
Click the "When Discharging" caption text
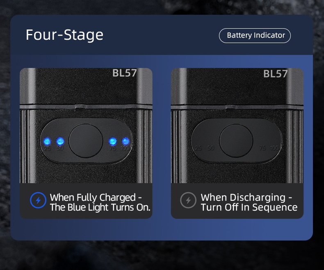[x=249, y=202]
